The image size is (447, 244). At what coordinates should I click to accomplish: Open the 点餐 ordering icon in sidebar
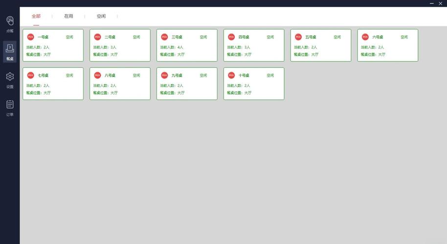pos(10,22)
